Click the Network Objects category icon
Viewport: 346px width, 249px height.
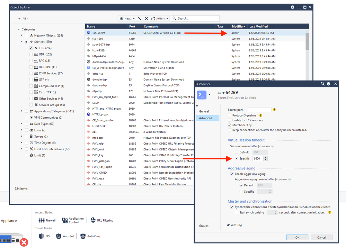[31, 35]
